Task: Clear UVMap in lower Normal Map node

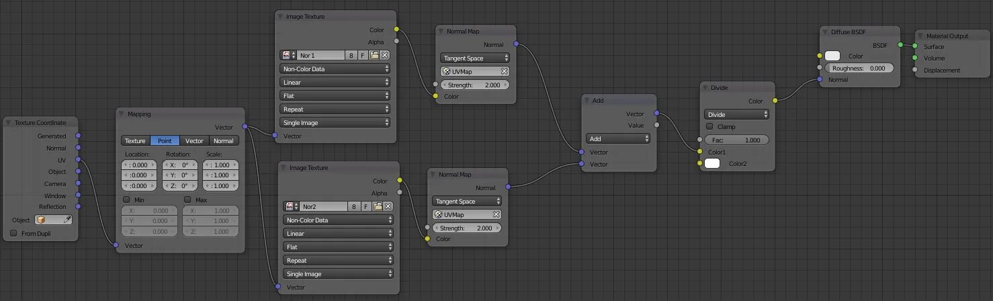Action: pos(496,214)
